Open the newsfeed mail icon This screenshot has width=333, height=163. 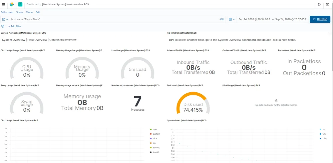tap(327, 4)
